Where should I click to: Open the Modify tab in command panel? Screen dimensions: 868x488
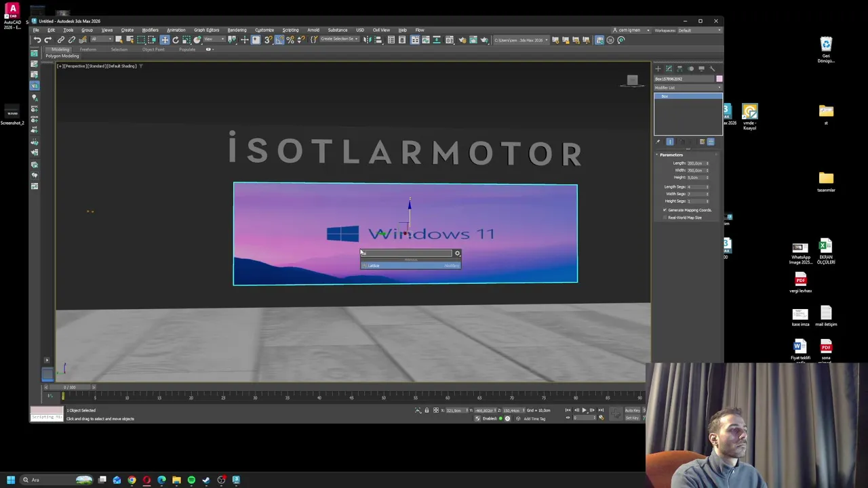click(669, 68)
